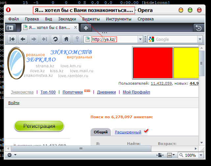
Task: Click the Fast Forward navigation button
Action: [44, 39]
